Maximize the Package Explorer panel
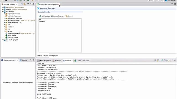The image size is (177, 99). coord(33,4)
